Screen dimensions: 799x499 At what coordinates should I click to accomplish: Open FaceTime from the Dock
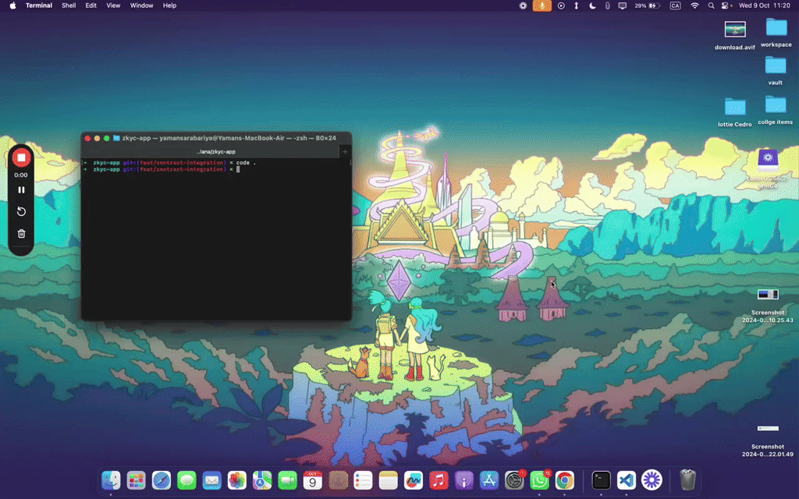tap(287, 480)
